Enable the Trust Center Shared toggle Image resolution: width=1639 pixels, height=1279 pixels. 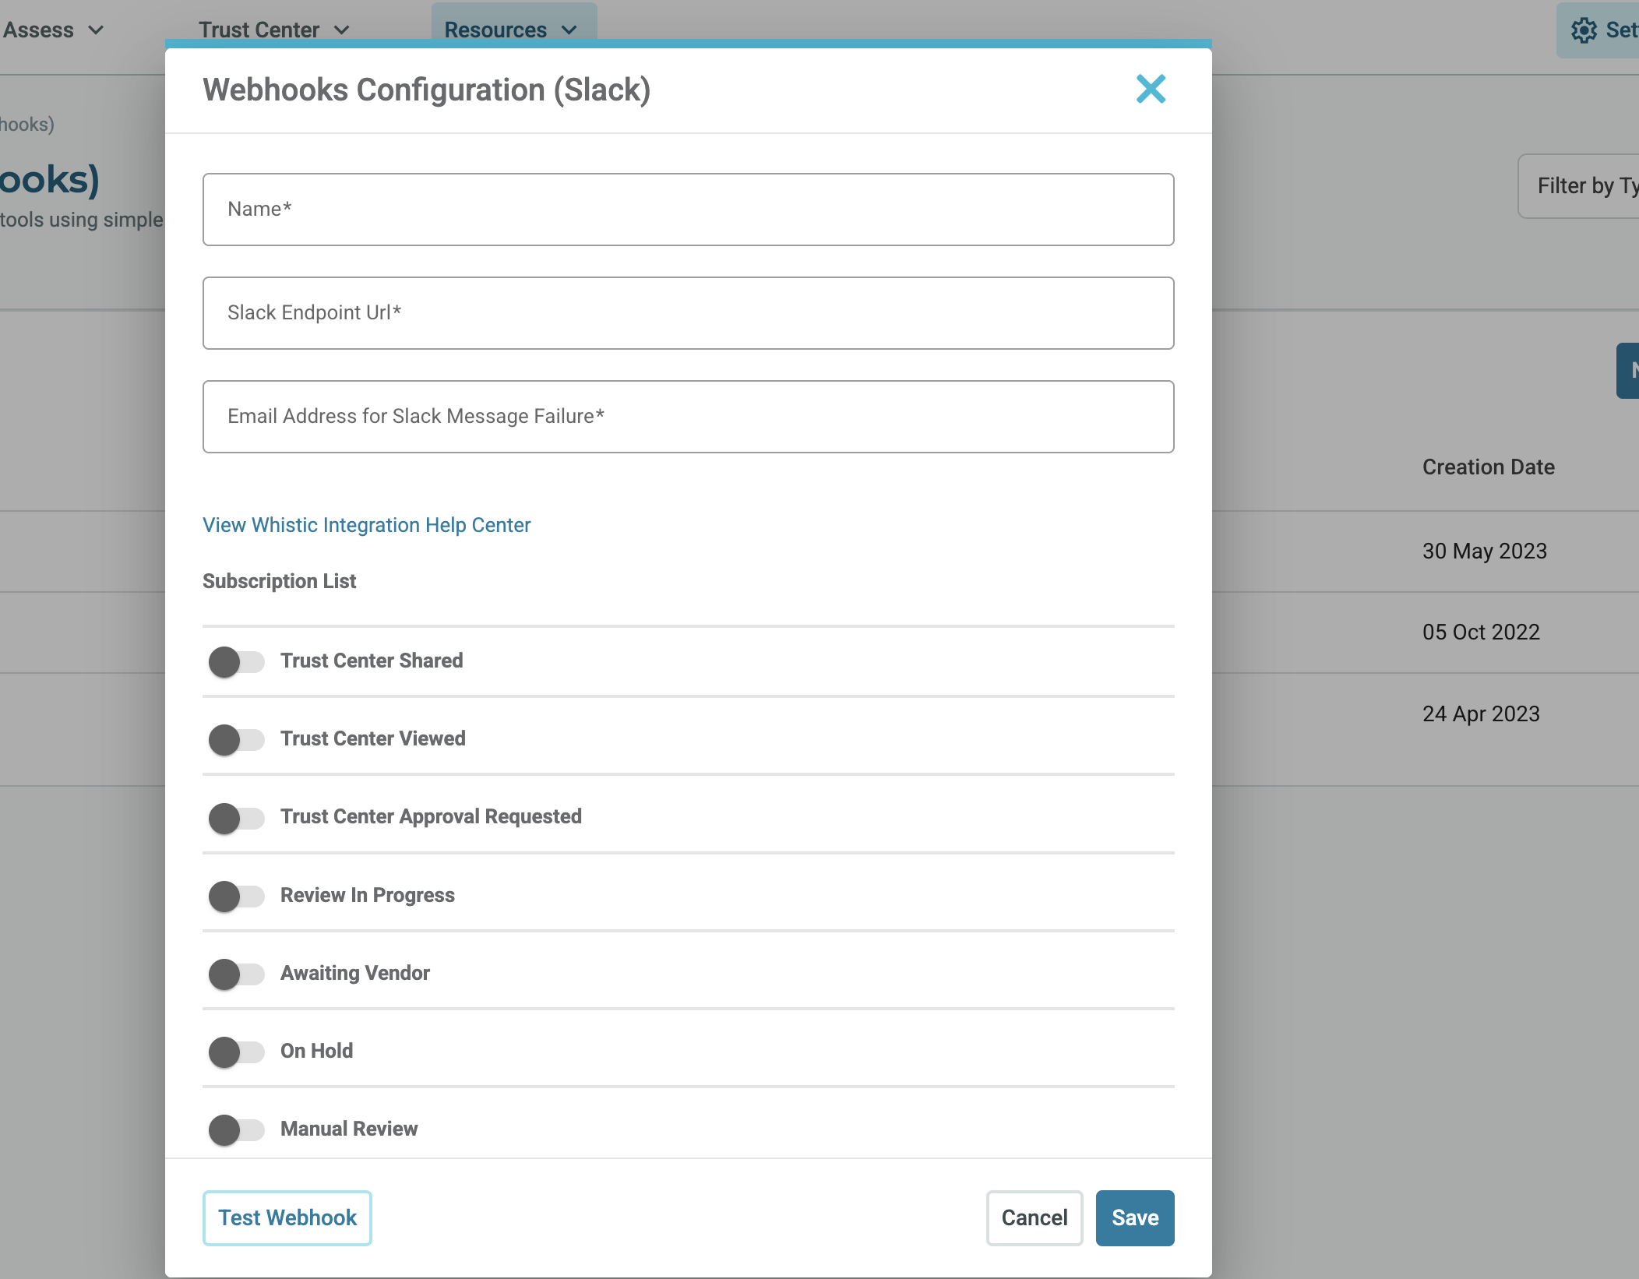pyautogui.click(x=236, y=661)
